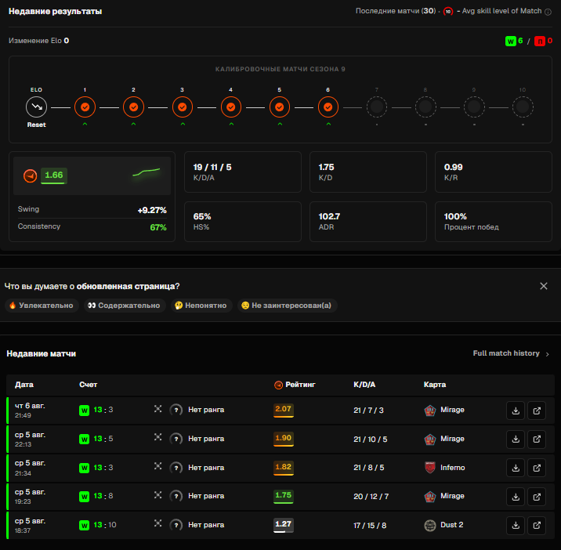Select calibration match 6 checkmark circle
The height and width of the screenshot is (550, 561).
coord(328,107)
